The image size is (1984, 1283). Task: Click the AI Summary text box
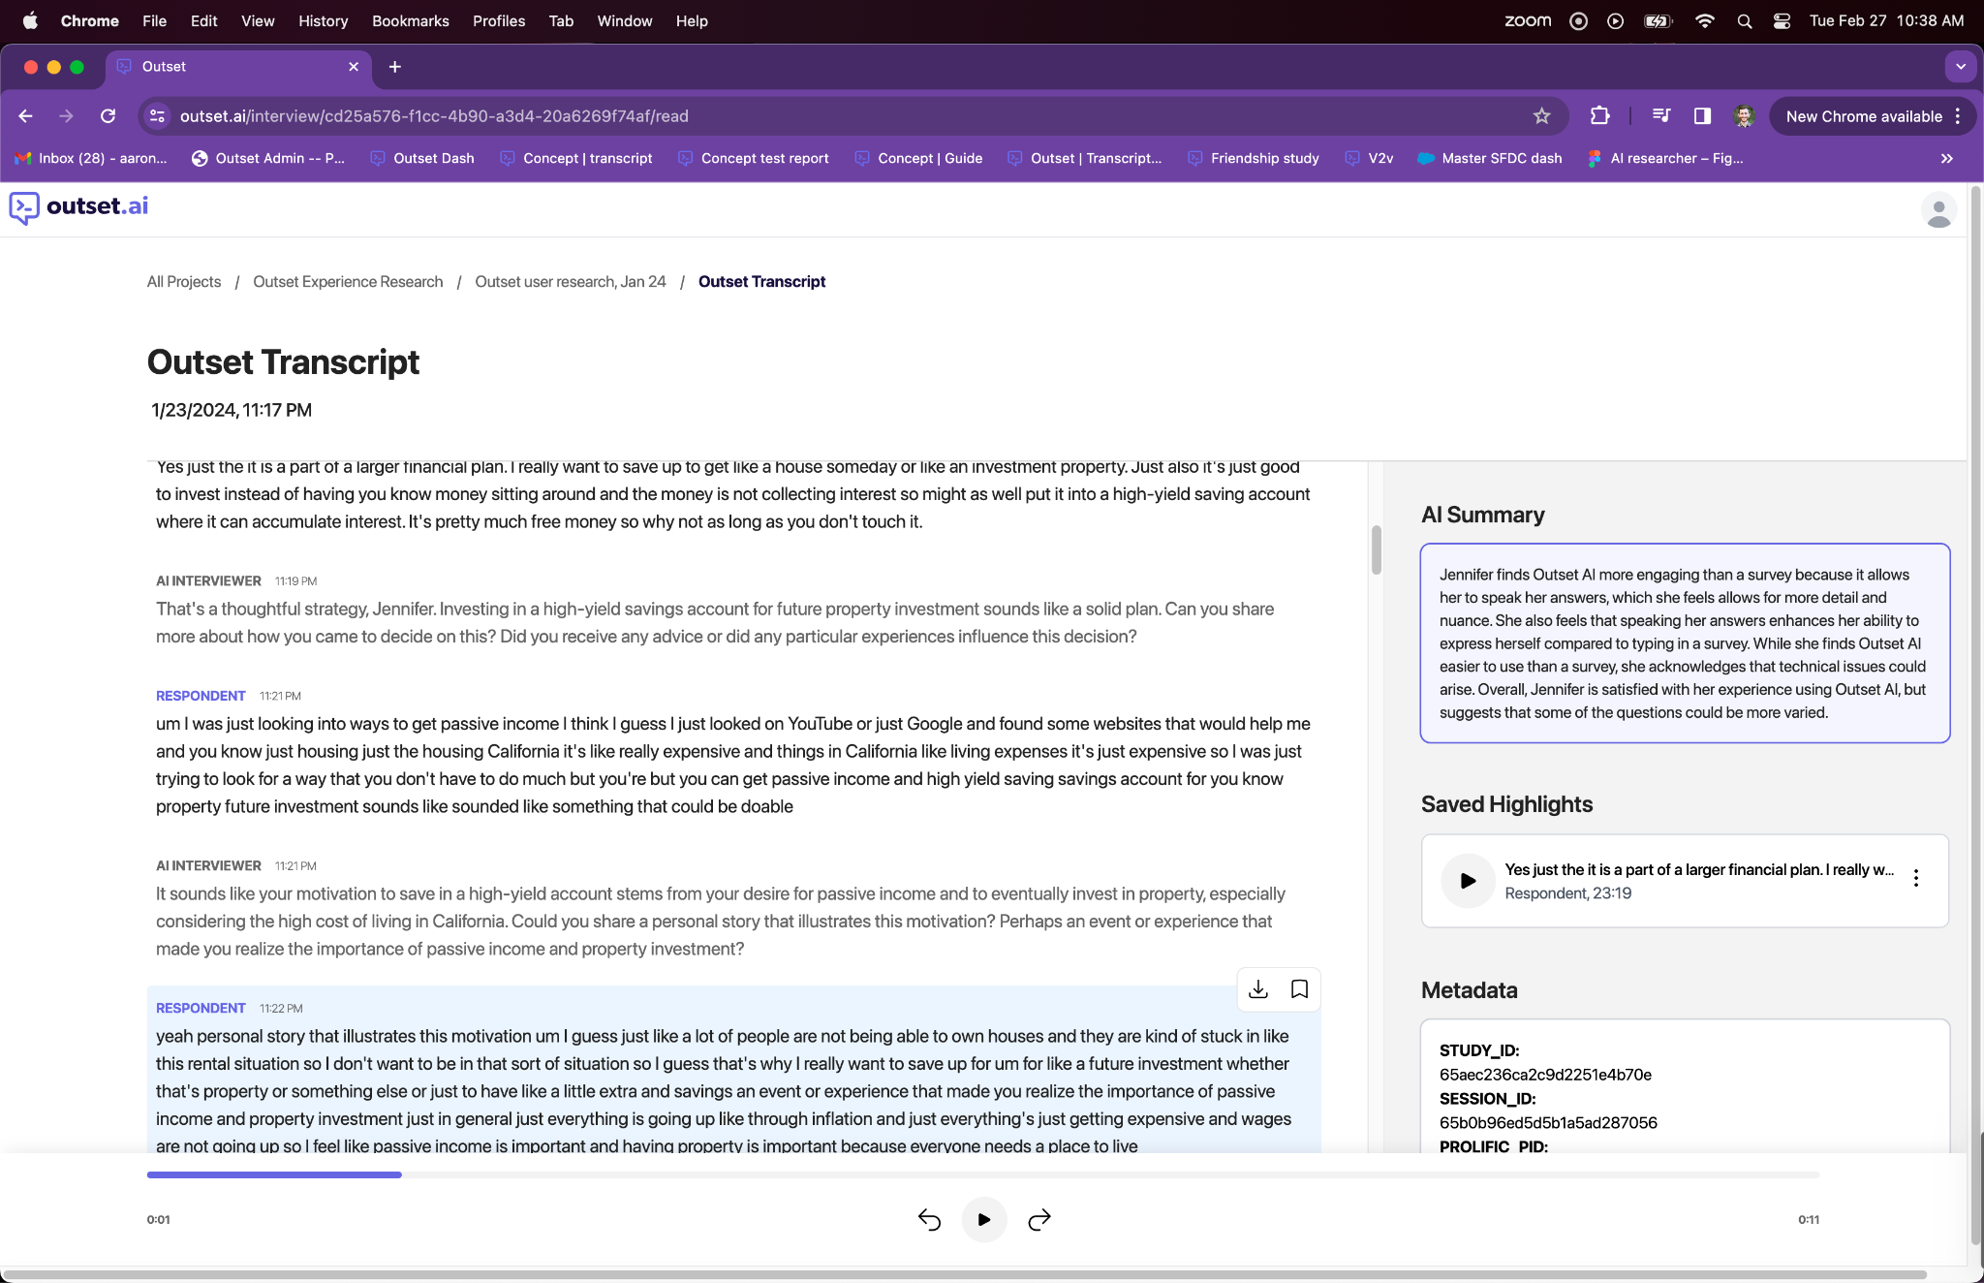pos(1685,643)
